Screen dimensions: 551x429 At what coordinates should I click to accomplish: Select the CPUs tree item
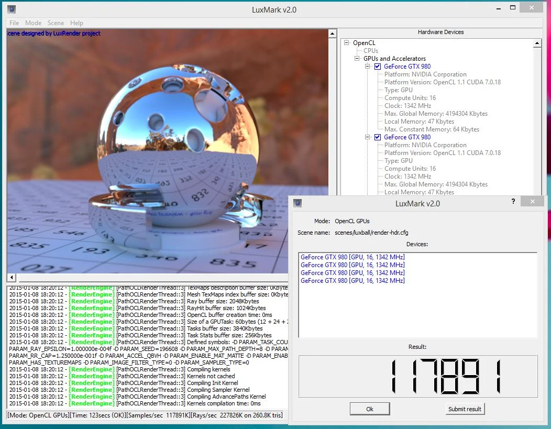click(x=371, y=51)
